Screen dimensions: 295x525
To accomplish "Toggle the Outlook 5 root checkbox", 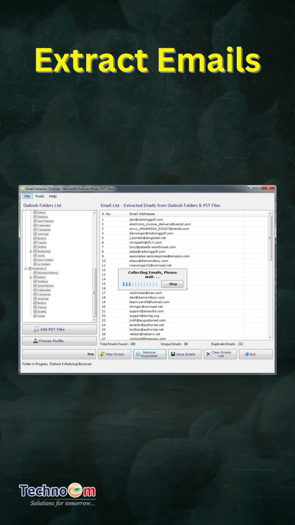I will click(30, 269).
